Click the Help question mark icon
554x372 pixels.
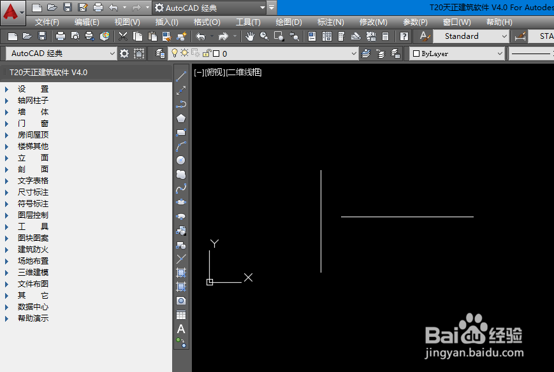coord(404,36)
